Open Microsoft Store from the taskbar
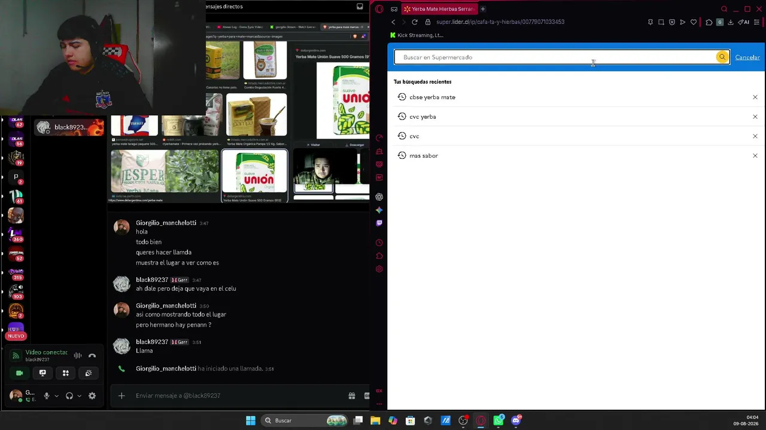The image size is (766, 430). 411,420
